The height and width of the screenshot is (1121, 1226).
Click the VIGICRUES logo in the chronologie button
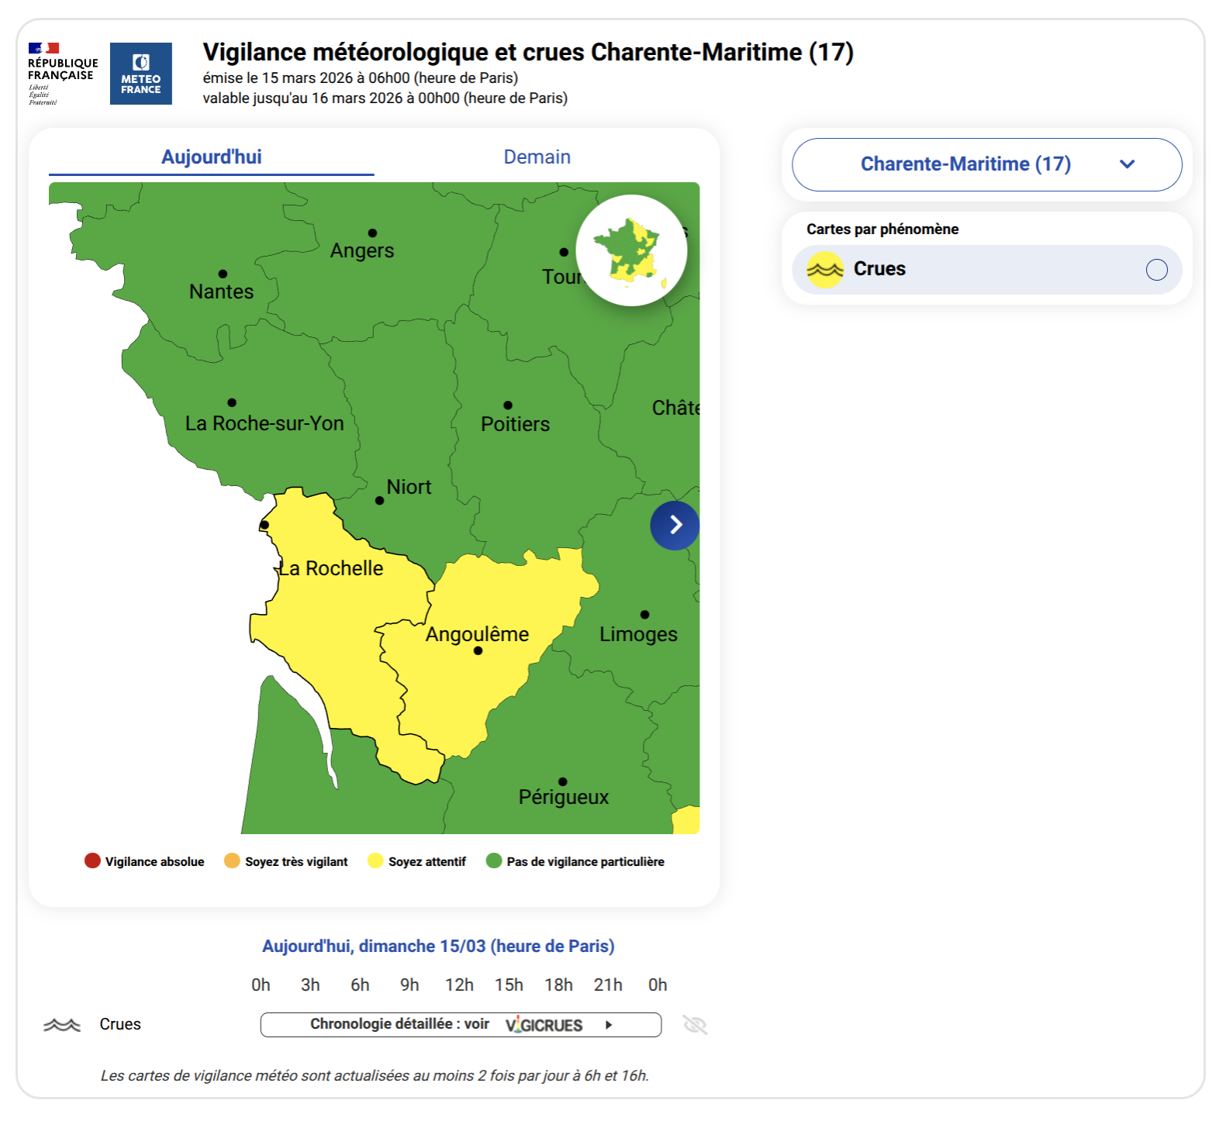point(544,1024)
